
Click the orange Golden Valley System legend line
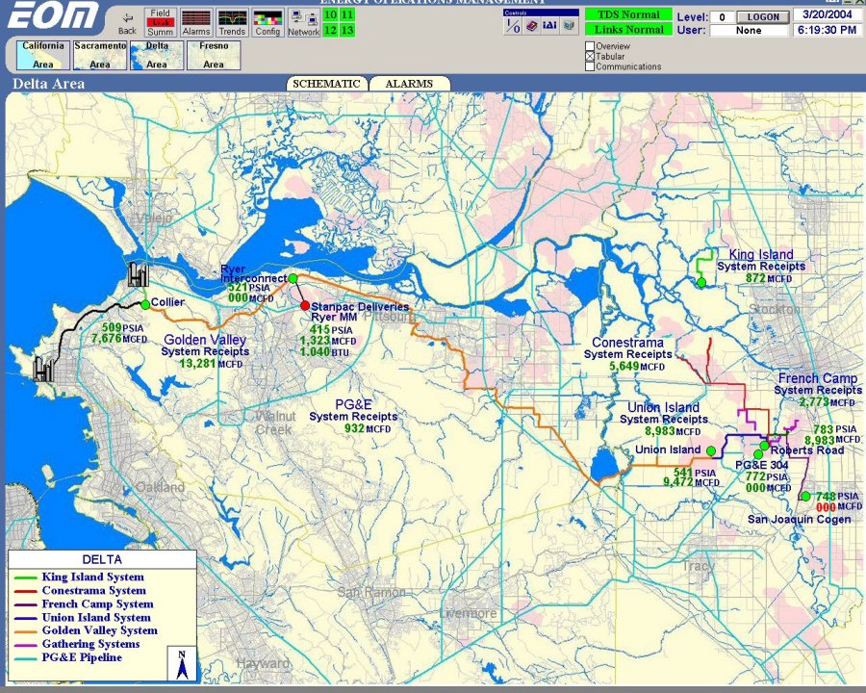click(x=25, y=631)
